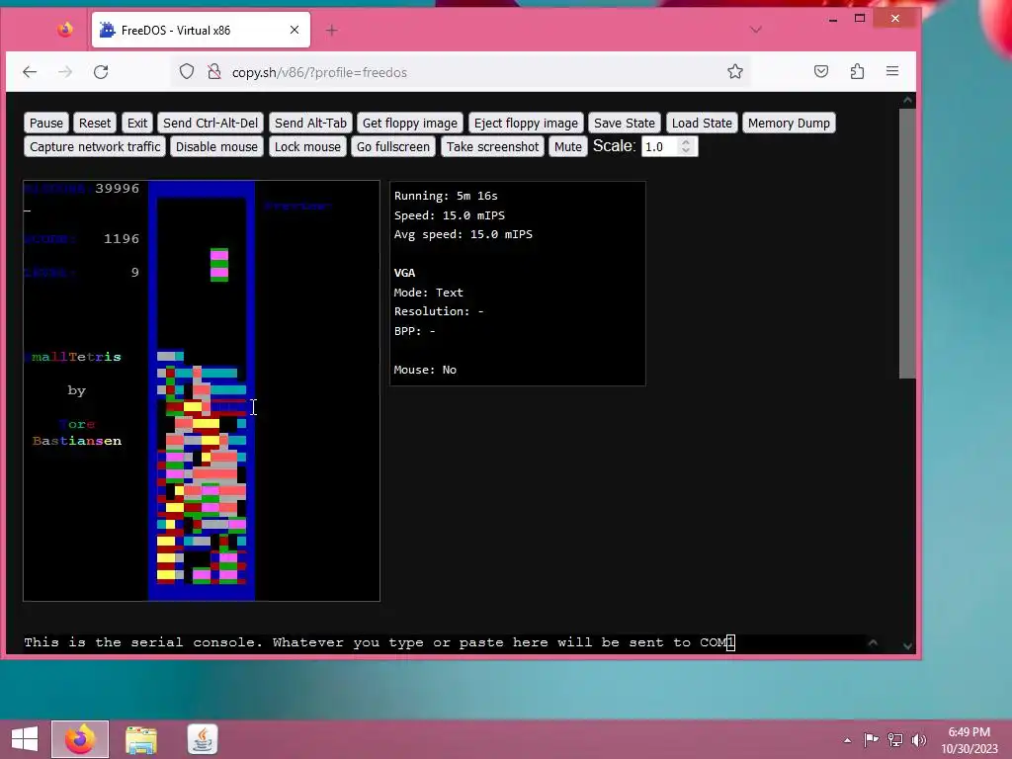Show hidden system tray icons
Viewport: 1012px width, 759px height.
(847, 740)
